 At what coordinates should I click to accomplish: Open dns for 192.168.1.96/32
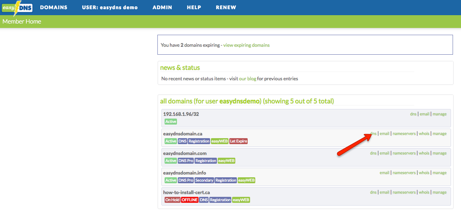click(413, 114)
